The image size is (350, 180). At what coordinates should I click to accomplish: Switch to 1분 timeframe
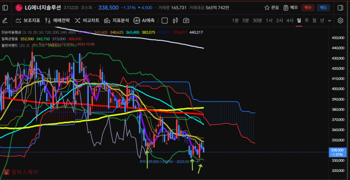235,20
